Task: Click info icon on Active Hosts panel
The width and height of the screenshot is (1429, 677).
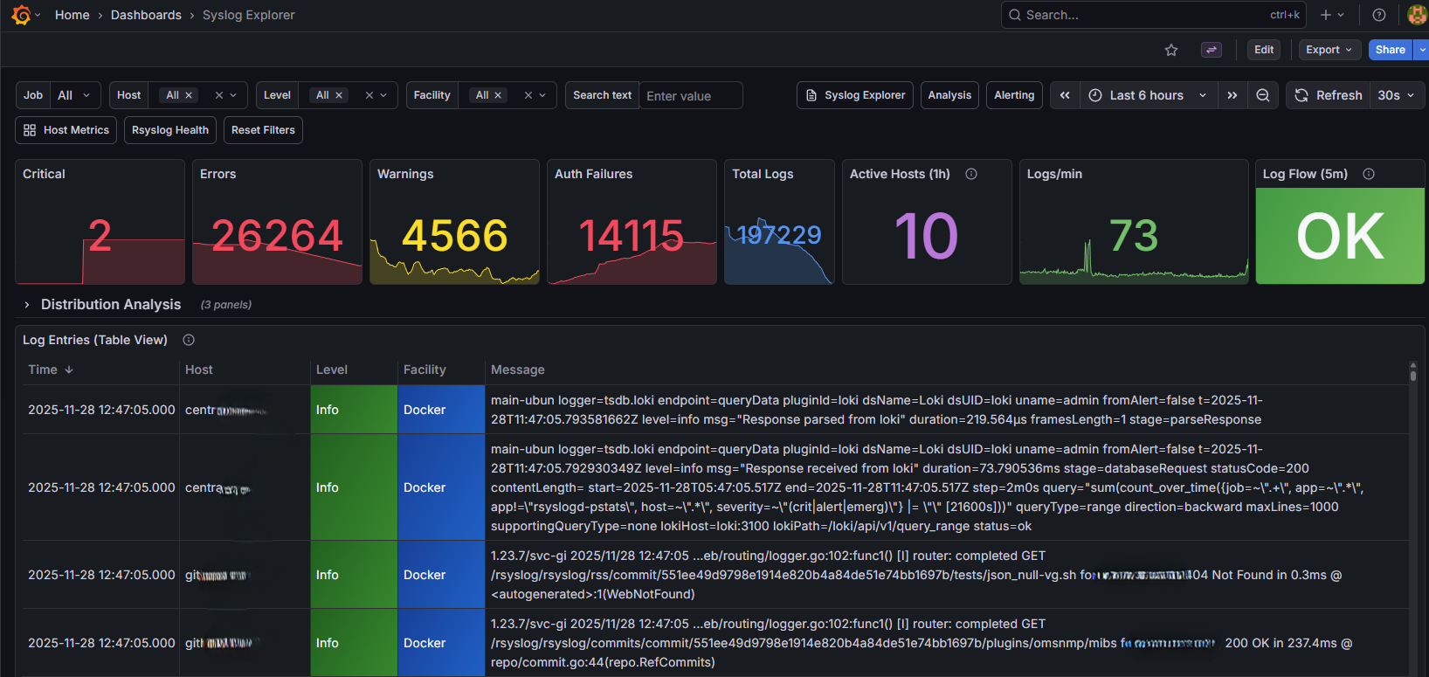Action: coord(971,174)
